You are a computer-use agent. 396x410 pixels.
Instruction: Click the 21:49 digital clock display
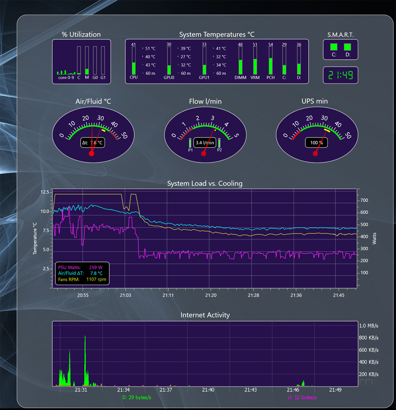340,75
